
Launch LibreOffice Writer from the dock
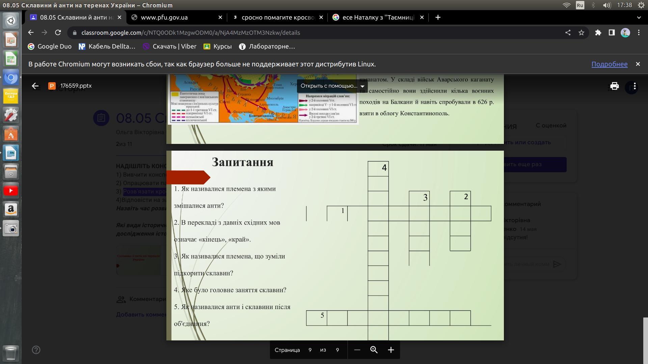pos(11,153)
